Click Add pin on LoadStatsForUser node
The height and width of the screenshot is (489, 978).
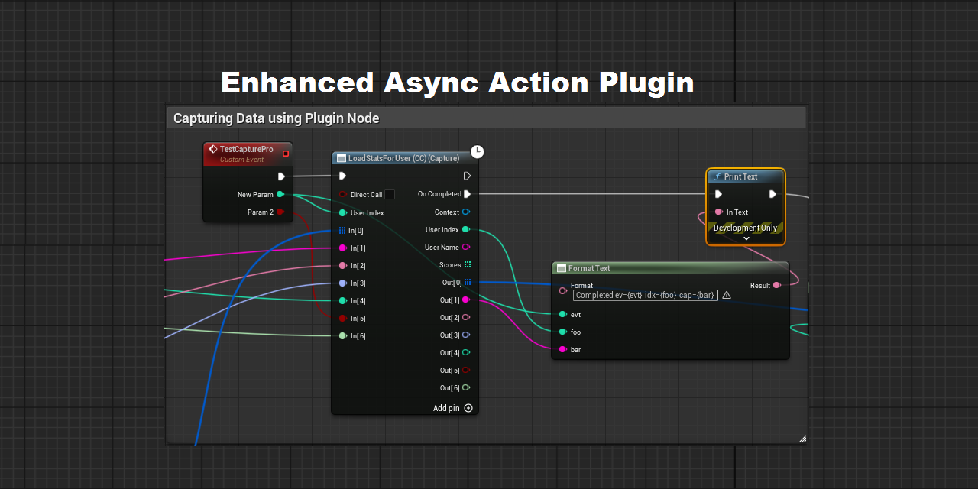(x=468, y=408)
